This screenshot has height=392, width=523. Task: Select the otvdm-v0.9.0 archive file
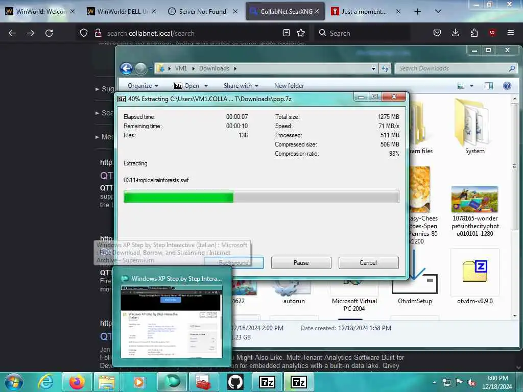pyautogui.click(x=474, y=277)
